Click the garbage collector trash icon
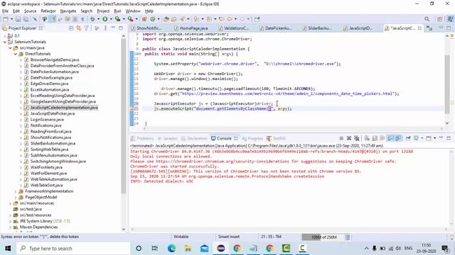The width and height of the screenshot is (455, 255). point(348,237)
